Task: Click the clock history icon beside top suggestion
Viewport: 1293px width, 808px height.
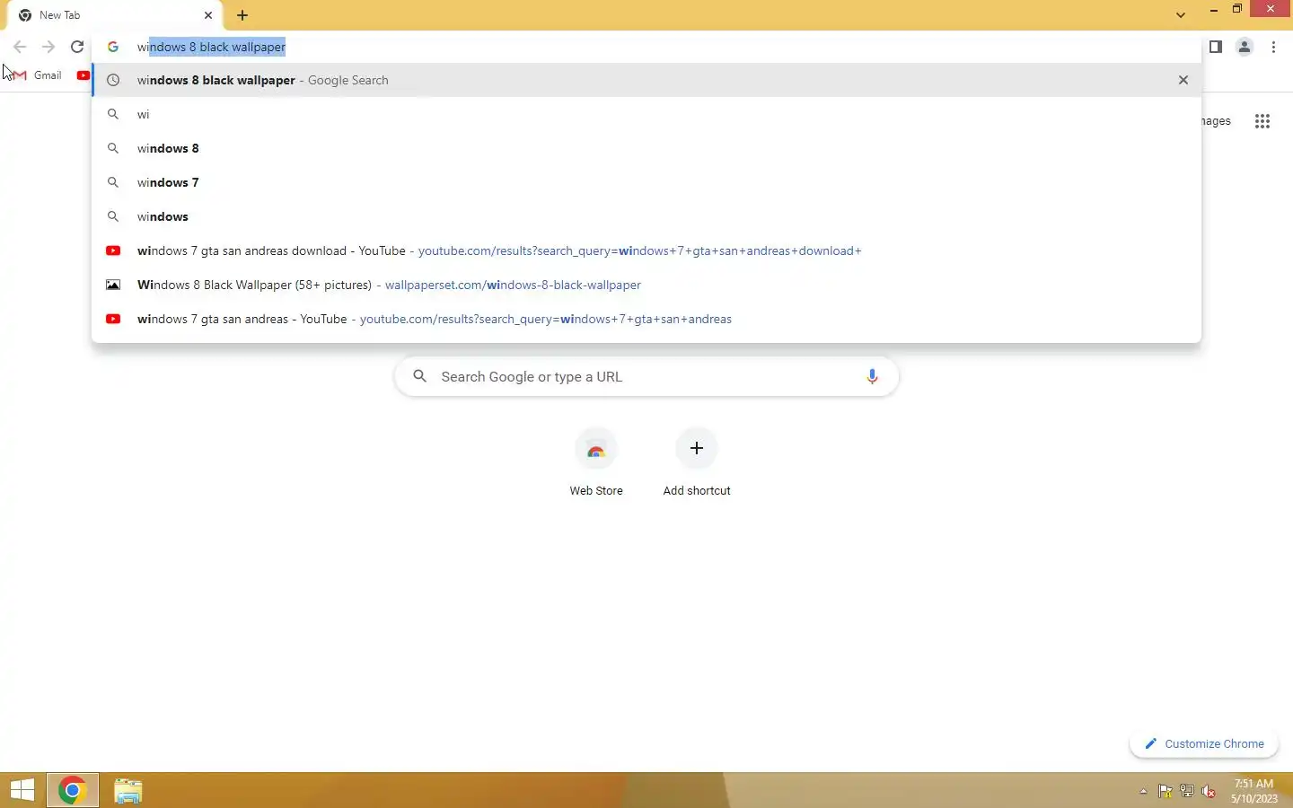Action: click(x=113, y=80)
